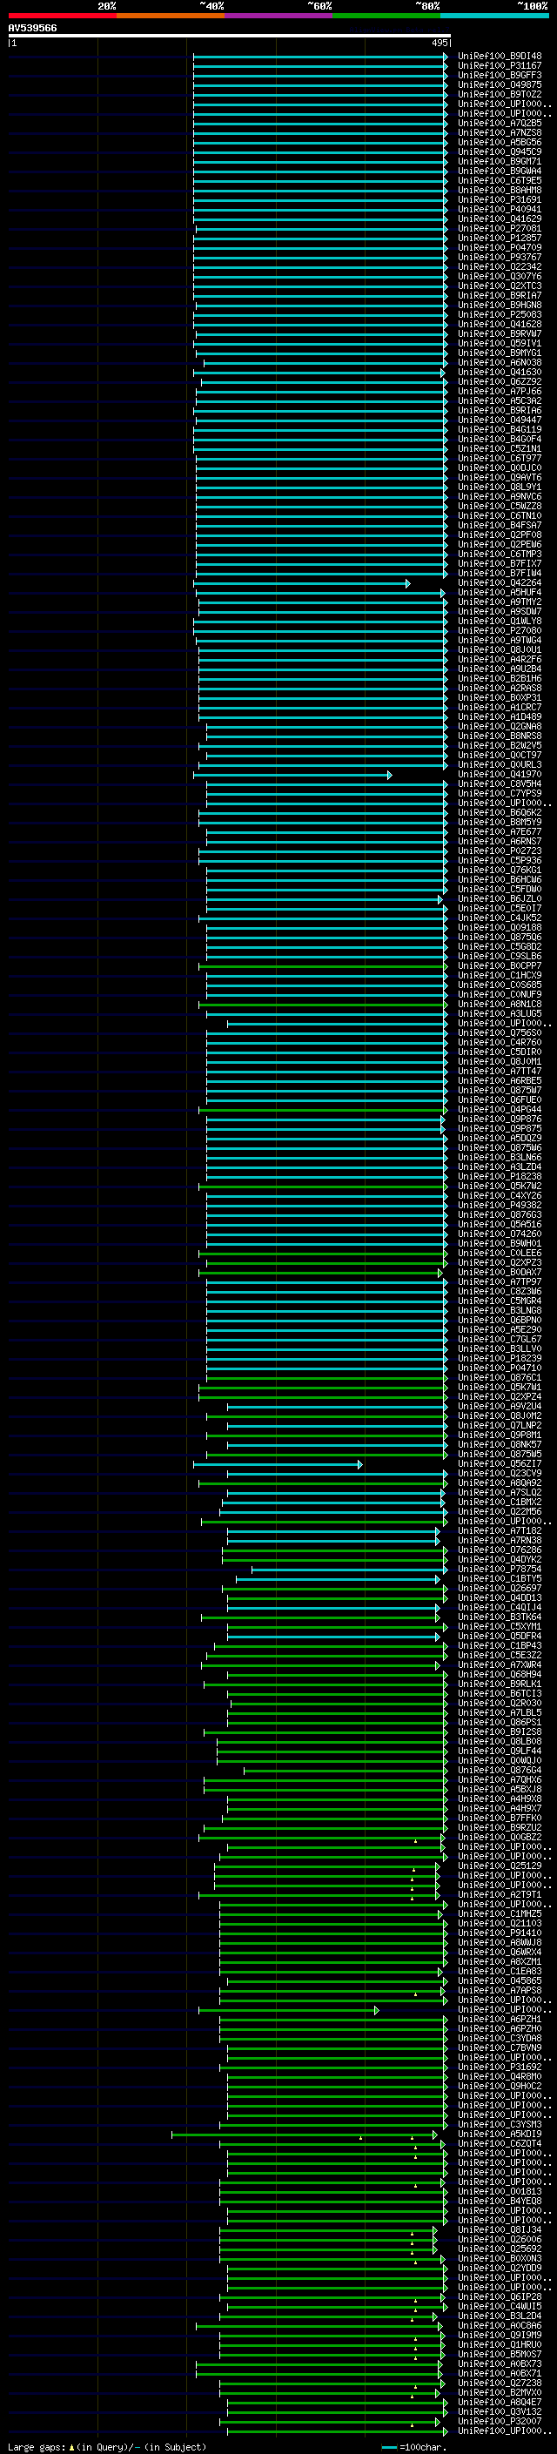Image resolution: width=557 pixels, height=2454 pixels.
Task: Click hit label UniRef100_P12857
Action: 500,239
